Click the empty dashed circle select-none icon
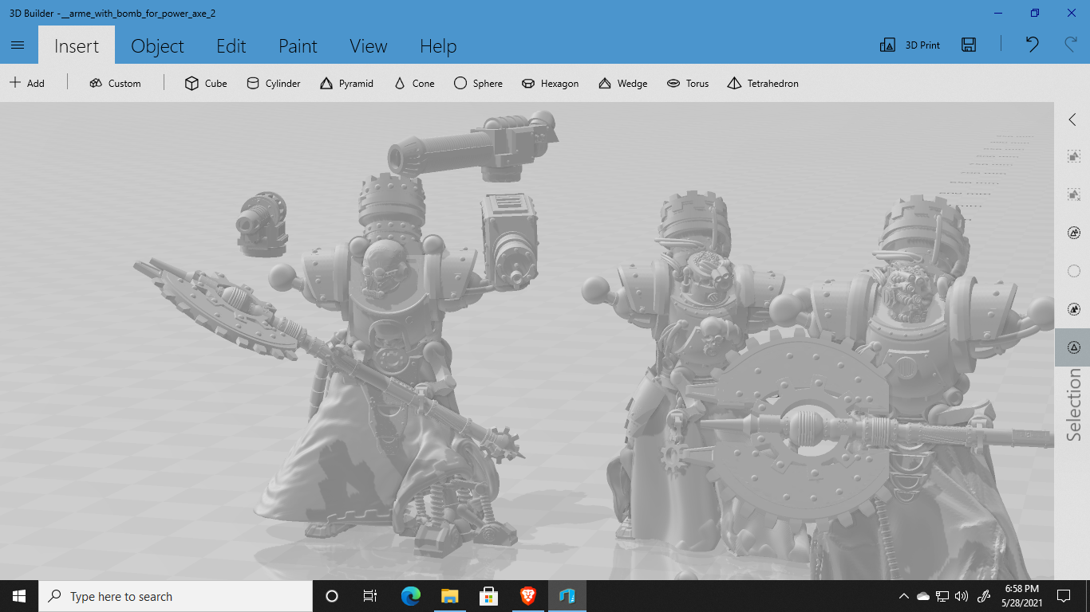The image size is (1090, 612). tap(1073, 271)
